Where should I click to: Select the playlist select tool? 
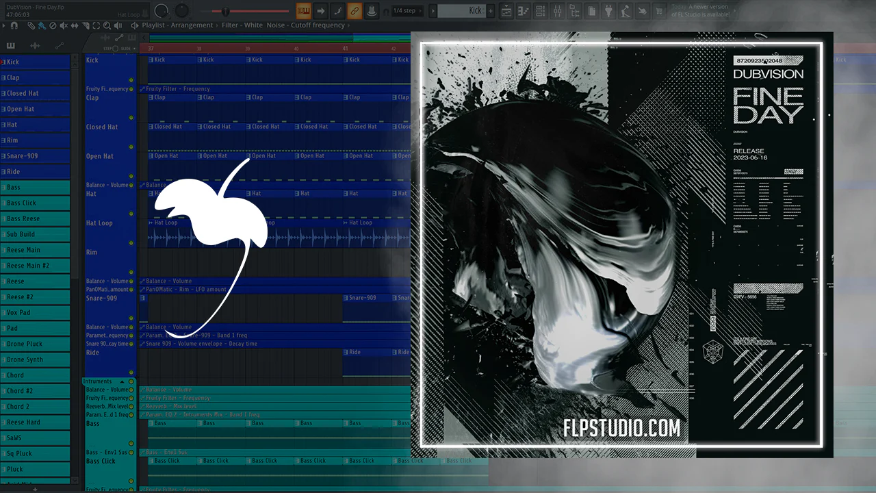(x=96, y=25)
